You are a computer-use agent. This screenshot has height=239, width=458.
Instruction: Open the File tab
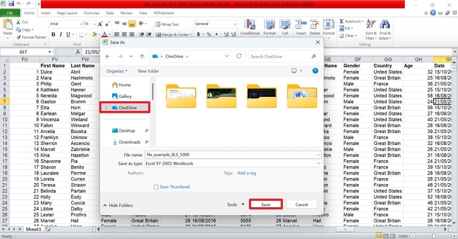coord(10,13)
